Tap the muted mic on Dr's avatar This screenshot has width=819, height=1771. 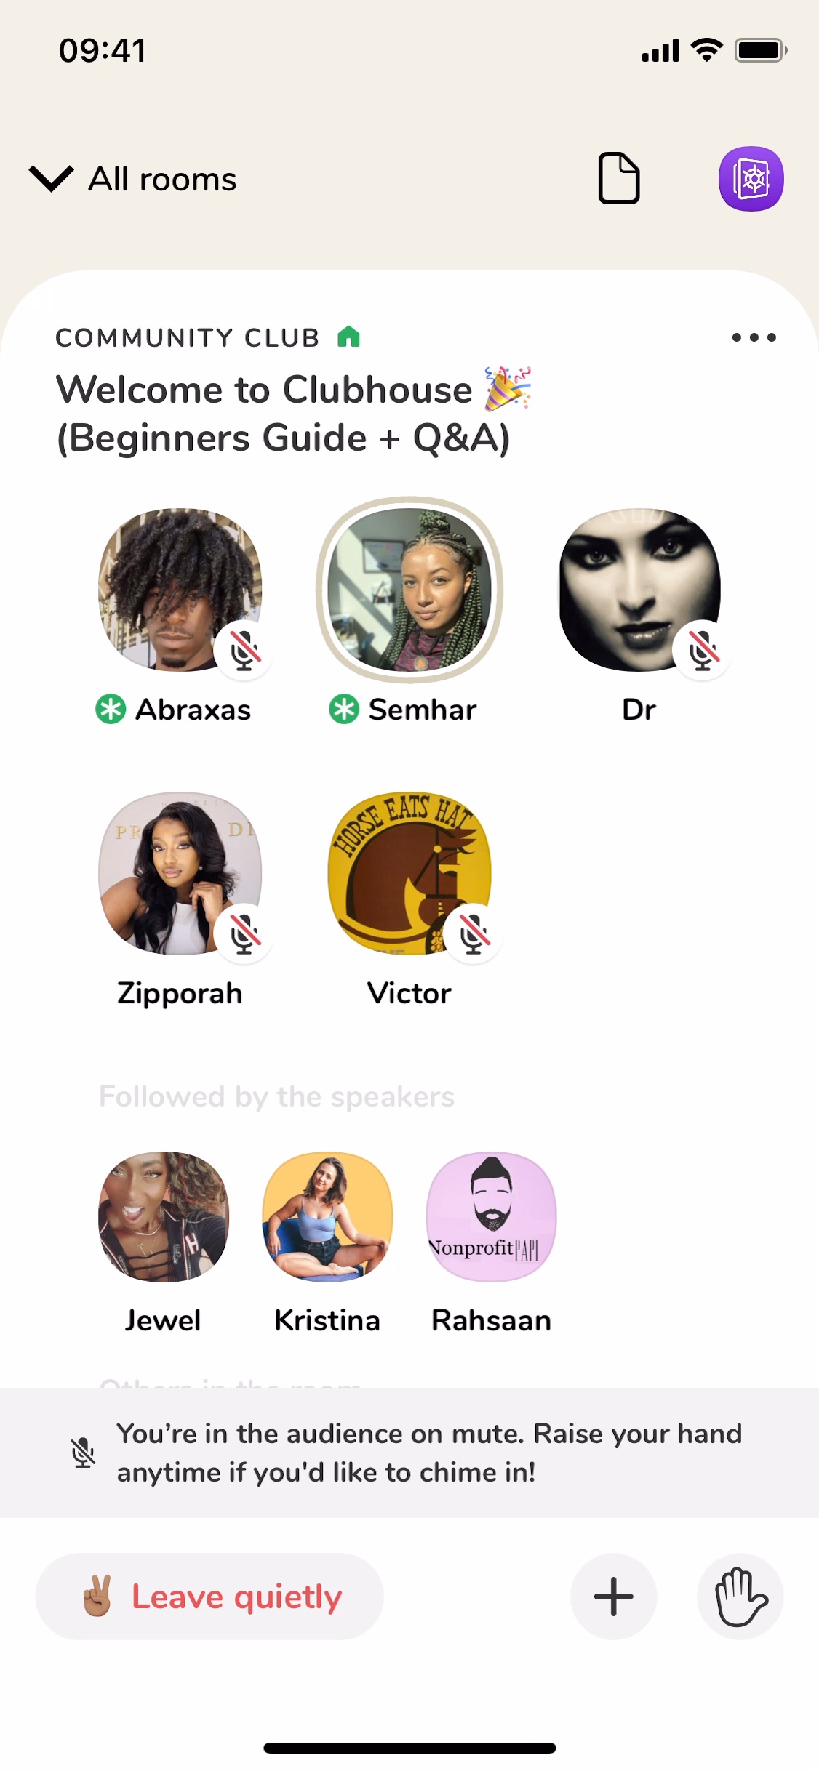click(x=703, y=650)
